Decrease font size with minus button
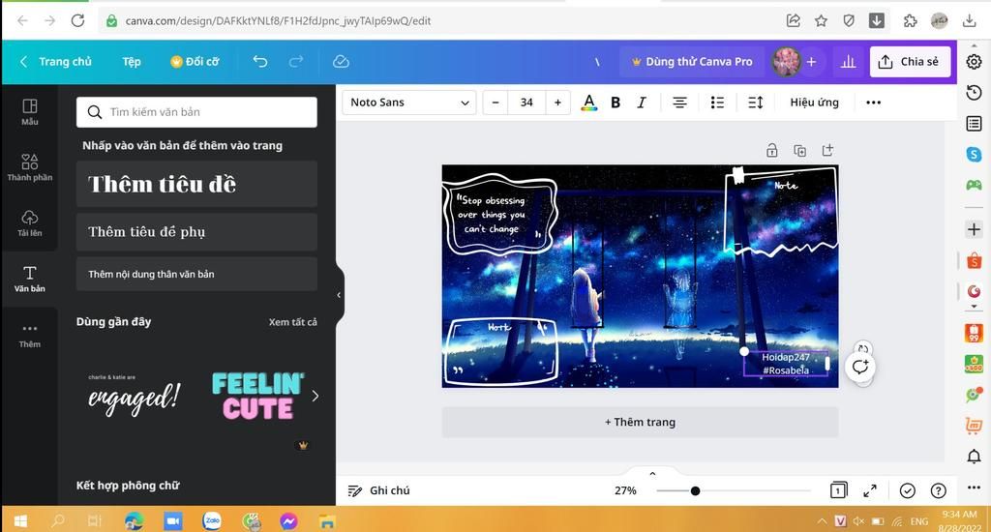Image resolution: width=991 pixels, height=532 pixels. [x=495, y=103]
